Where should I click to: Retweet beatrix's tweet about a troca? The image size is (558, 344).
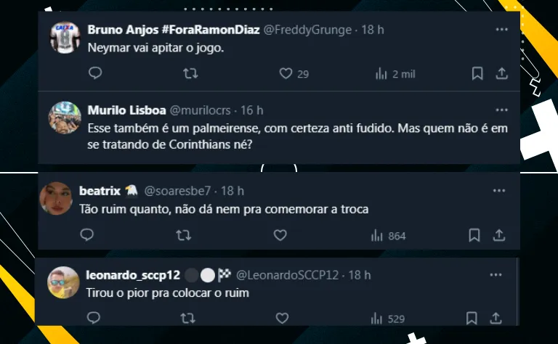pyautogui.click(x=185, y=235)
